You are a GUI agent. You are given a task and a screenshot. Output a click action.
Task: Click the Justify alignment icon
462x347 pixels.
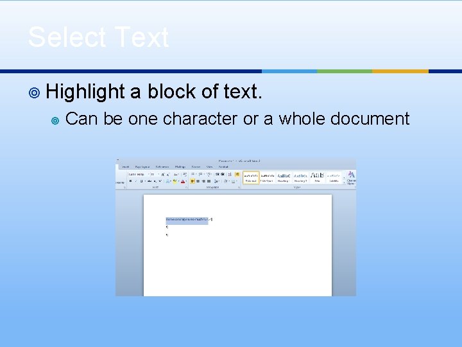tap(209, 181)
